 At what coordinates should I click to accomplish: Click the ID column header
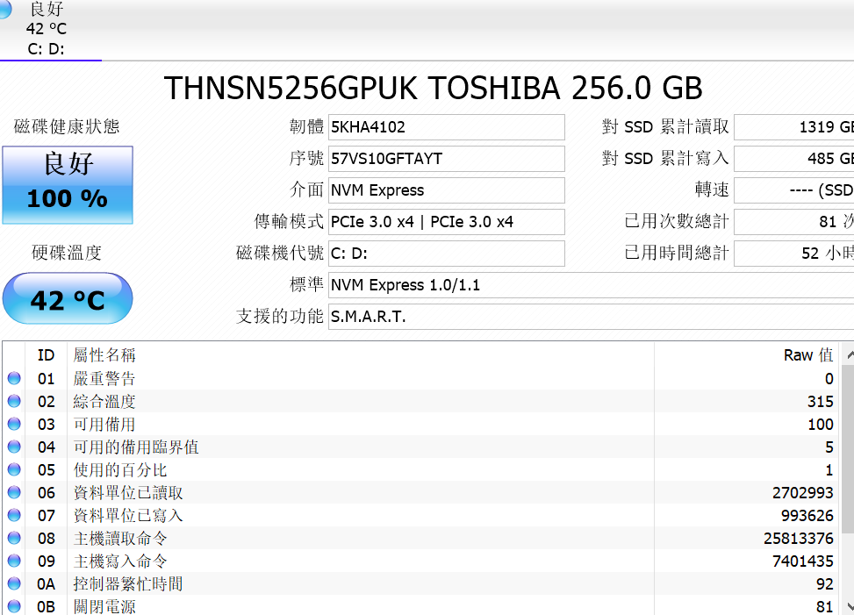[x=46, y=355]
